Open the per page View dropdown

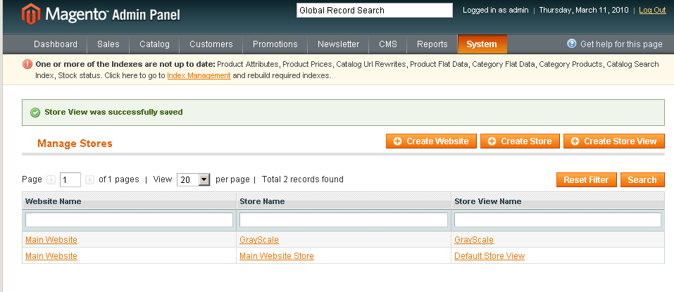(x=194, y=179)
